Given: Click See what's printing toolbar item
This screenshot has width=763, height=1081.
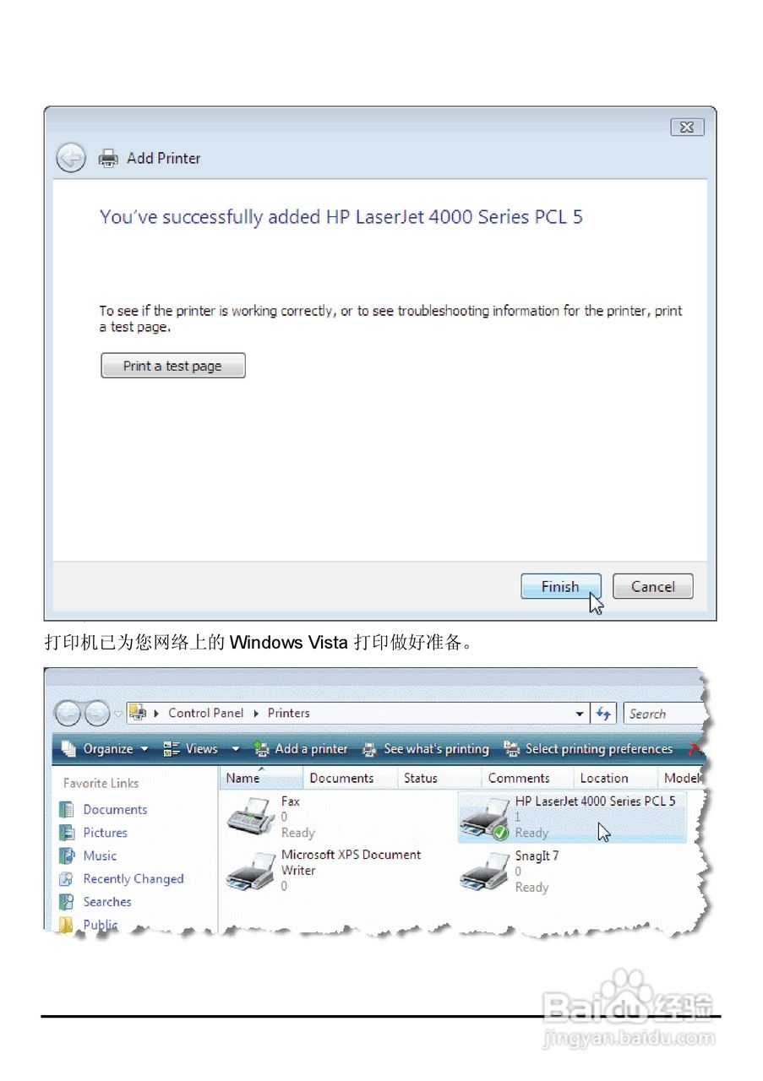Looking at the screenshot, I should click(x=426, y=749).
